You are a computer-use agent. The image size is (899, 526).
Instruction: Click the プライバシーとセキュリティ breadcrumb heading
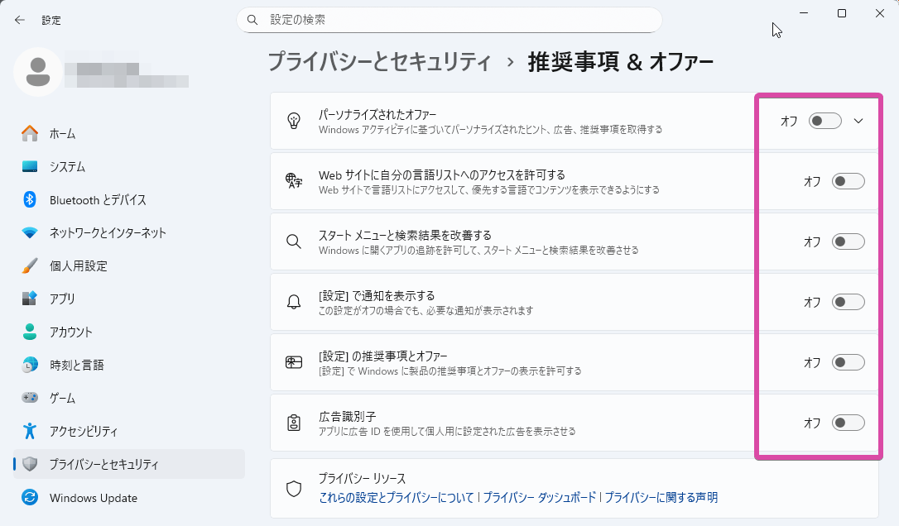pos(379,62)
